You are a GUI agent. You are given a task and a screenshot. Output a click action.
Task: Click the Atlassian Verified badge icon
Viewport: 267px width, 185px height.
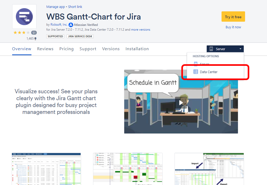coord(71,25)
